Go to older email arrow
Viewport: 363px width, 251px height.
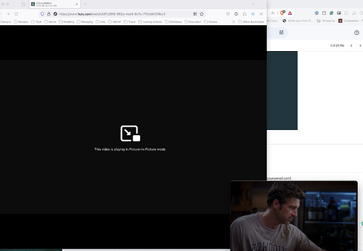pyautogui.click(x=360, y=45)
